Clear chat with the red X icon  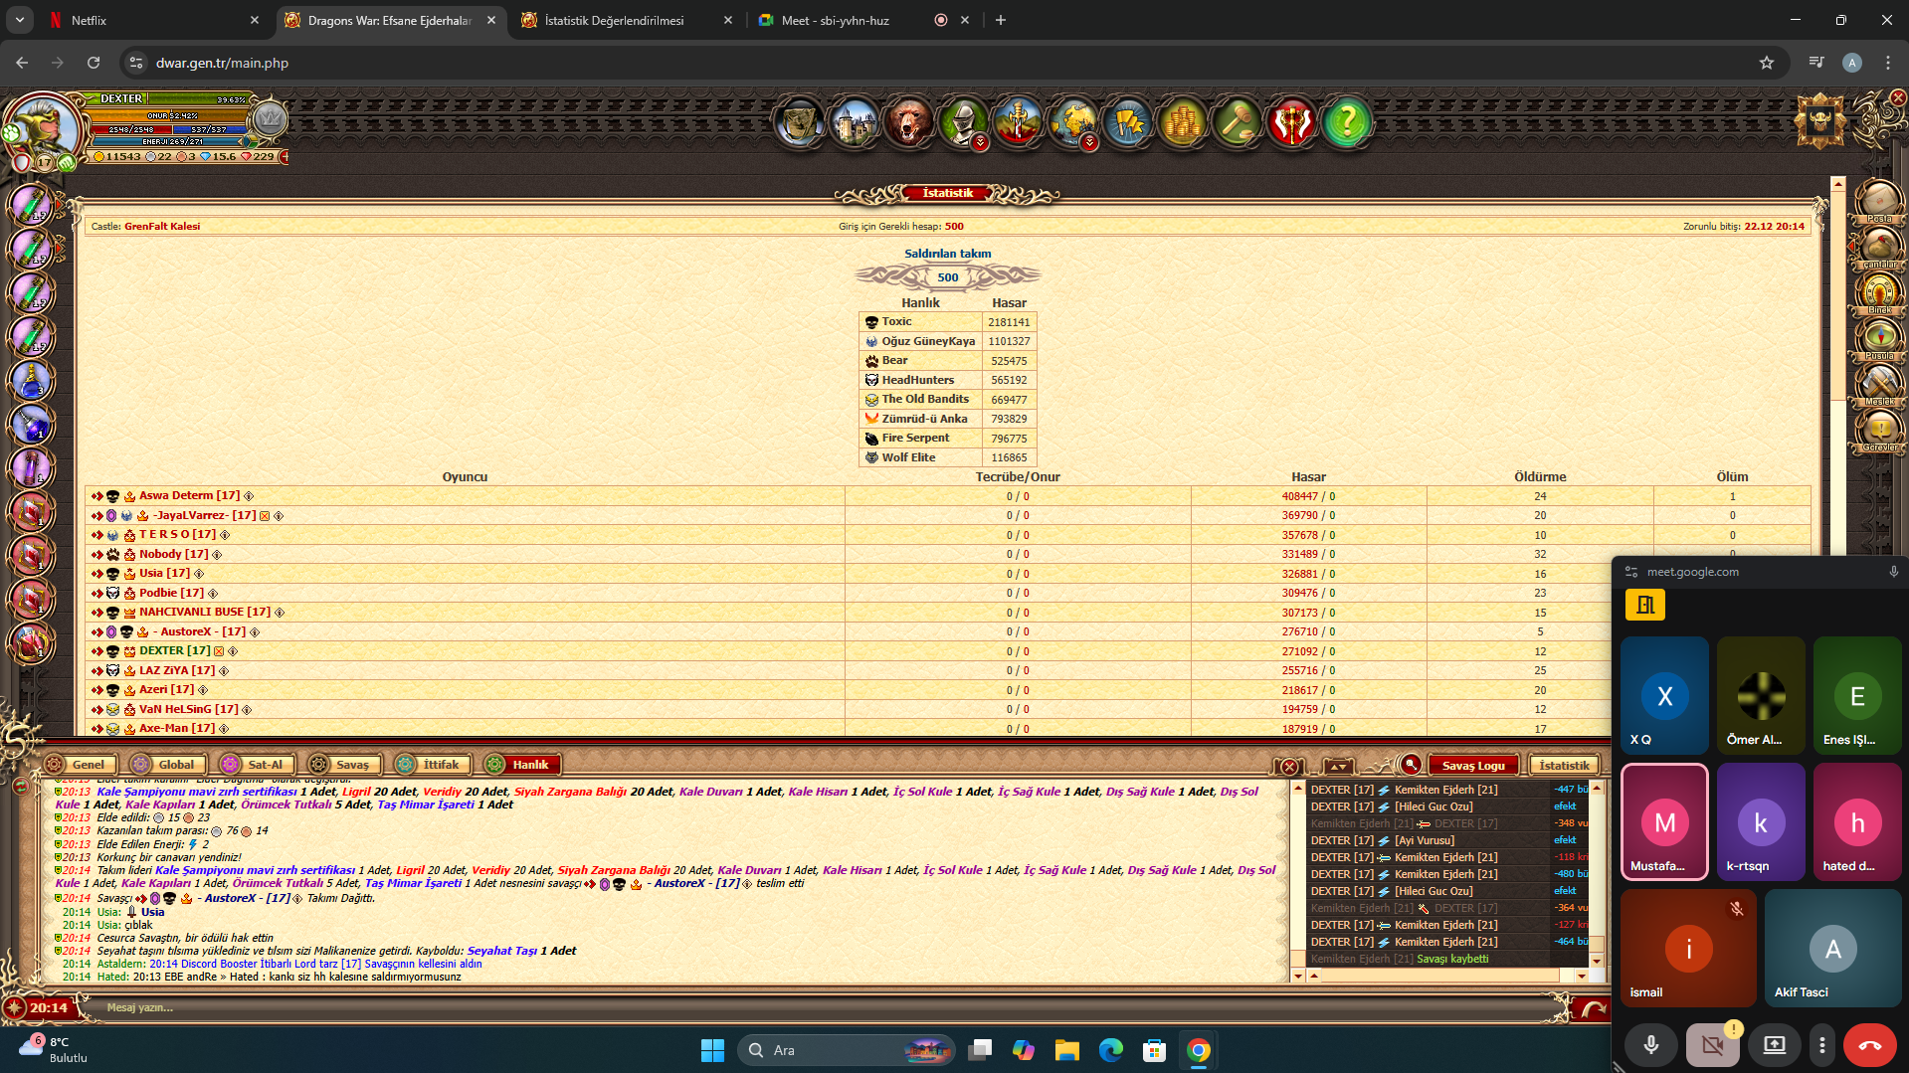pos(1289,766)
